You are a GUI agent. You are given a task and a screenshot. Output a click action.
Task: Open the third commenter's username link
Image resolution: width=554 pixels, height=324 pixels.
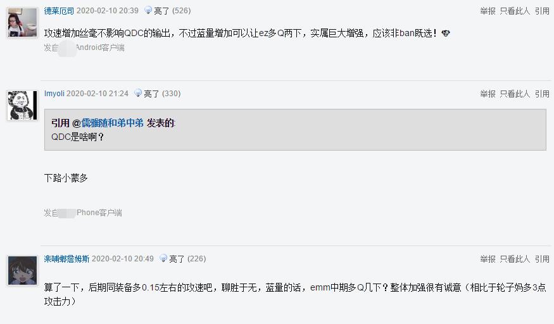pyautogui.click(x=66, y=259)
